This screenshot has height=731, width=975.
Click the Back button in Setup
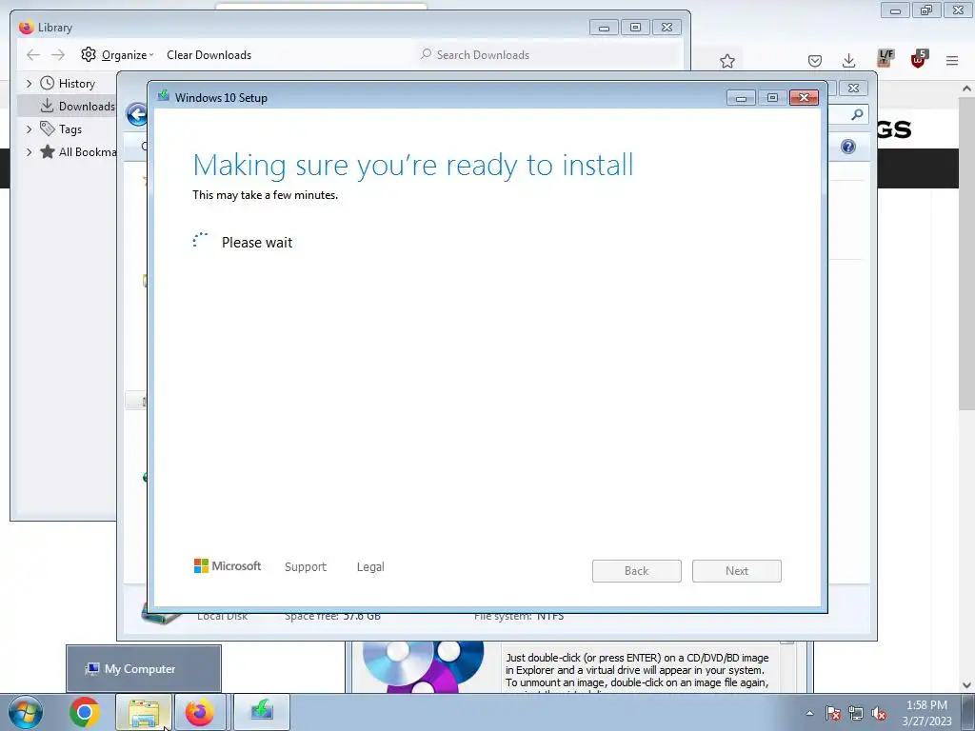coord(637,571)
